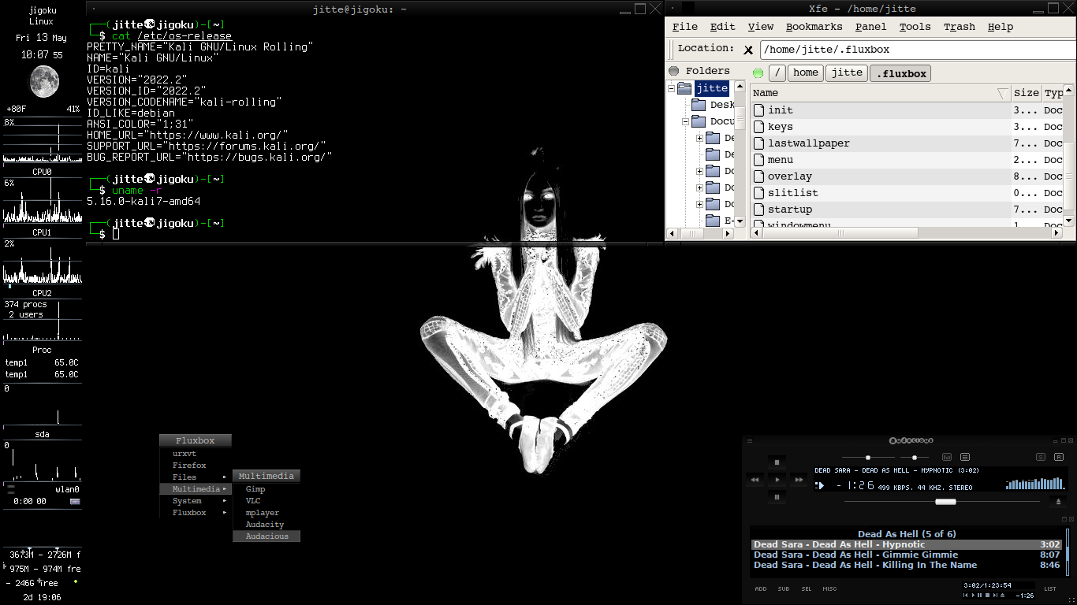The width and height of the screenshot is (1077, 605).
Task: Open the Trash menu in Xfe
Action: coord(960,27)
